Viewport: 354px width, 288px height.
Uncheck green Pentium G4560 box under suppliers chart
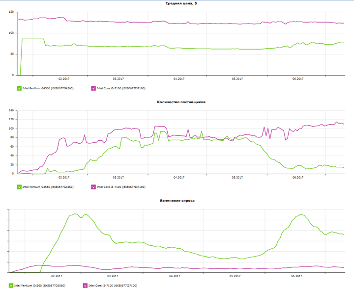(19, 187)
